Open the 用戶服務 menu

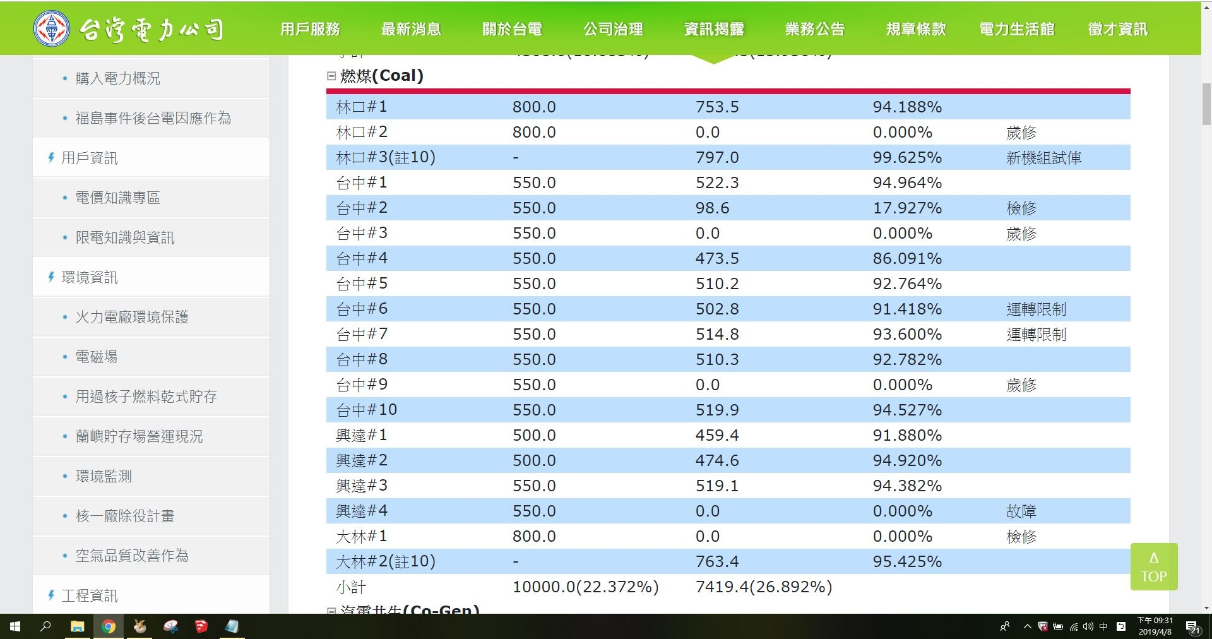click(310, 29)
